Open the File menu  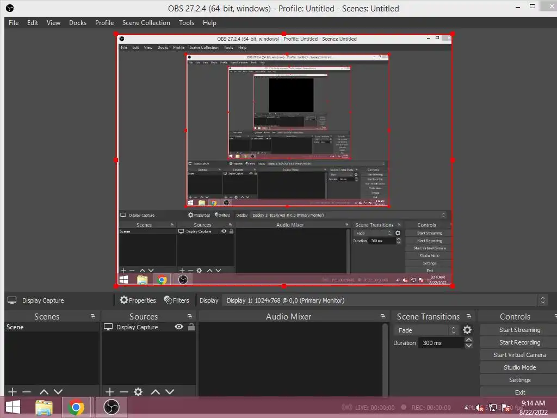(x=14, y=23)
